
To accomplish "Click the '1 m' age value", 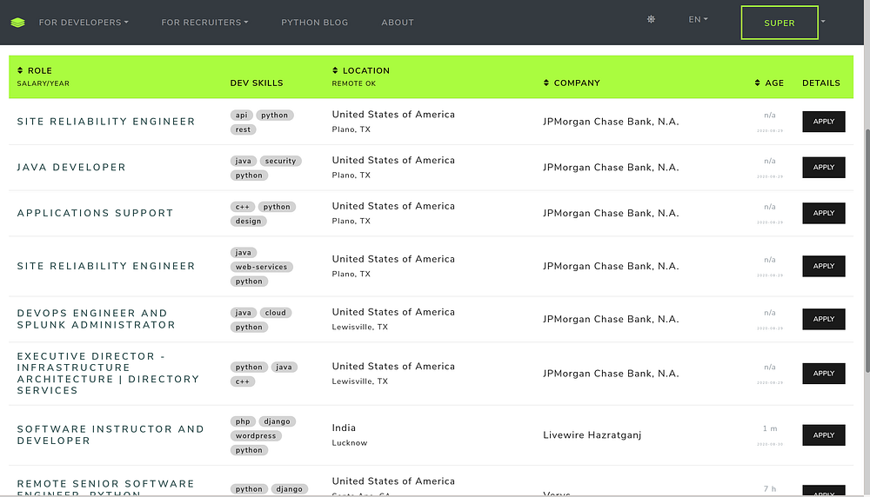I will click(770, 428).
